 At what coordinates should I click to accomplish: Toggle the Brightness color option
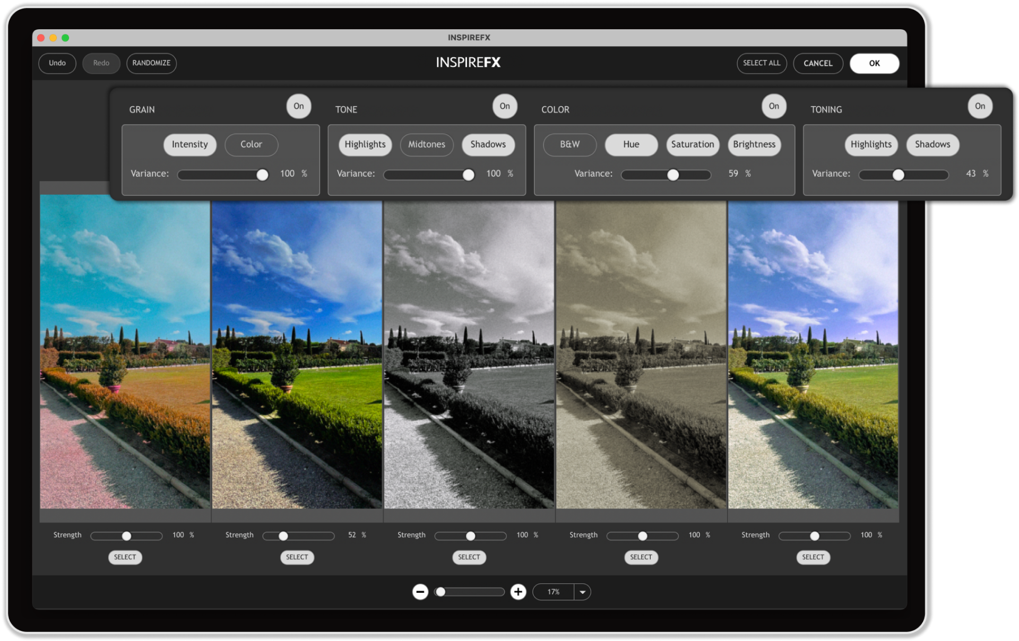(x=754, y=144)
